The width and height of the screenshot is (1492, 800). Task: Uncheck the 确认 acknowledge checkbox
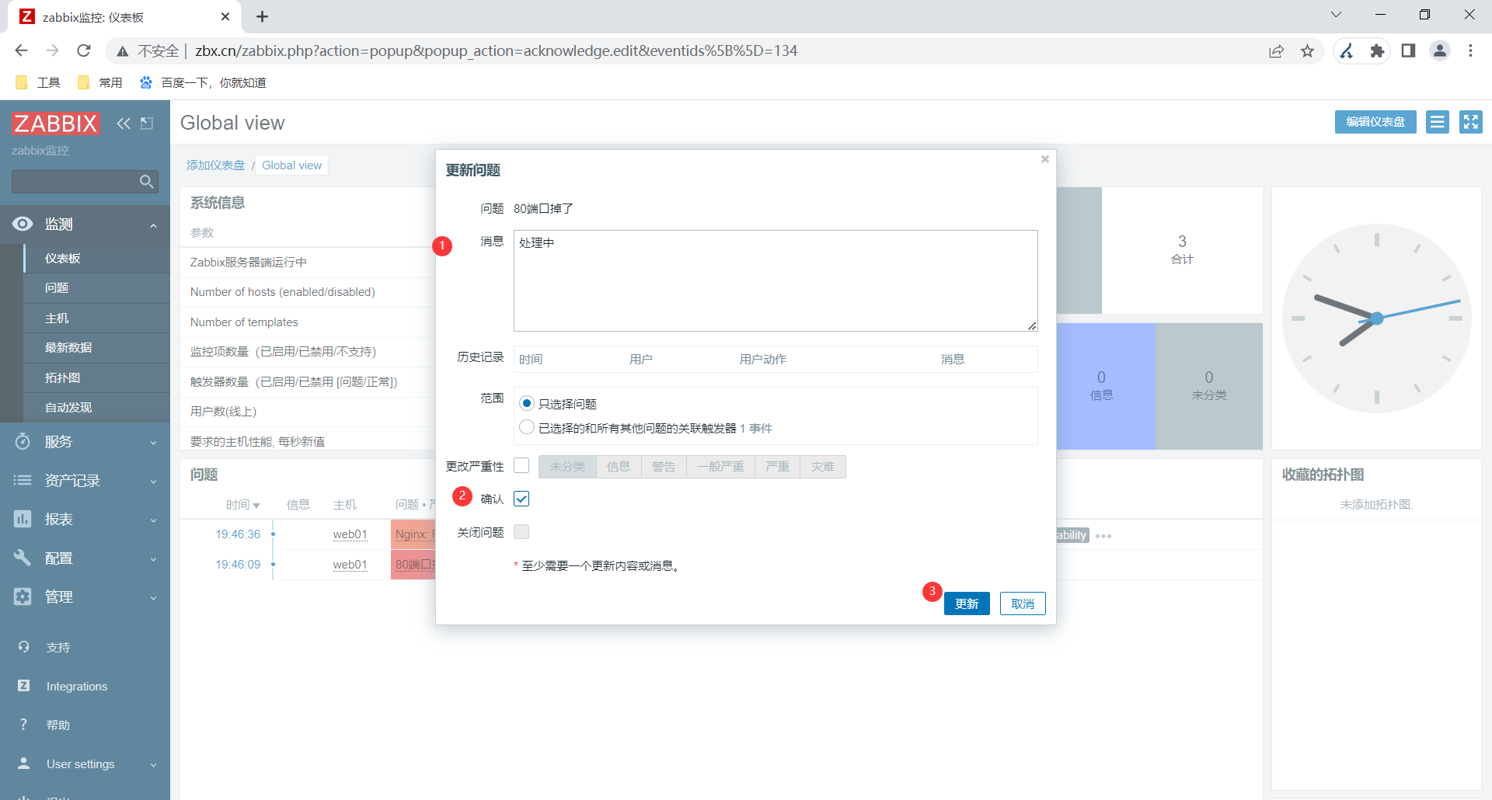[x=521, y=499]
